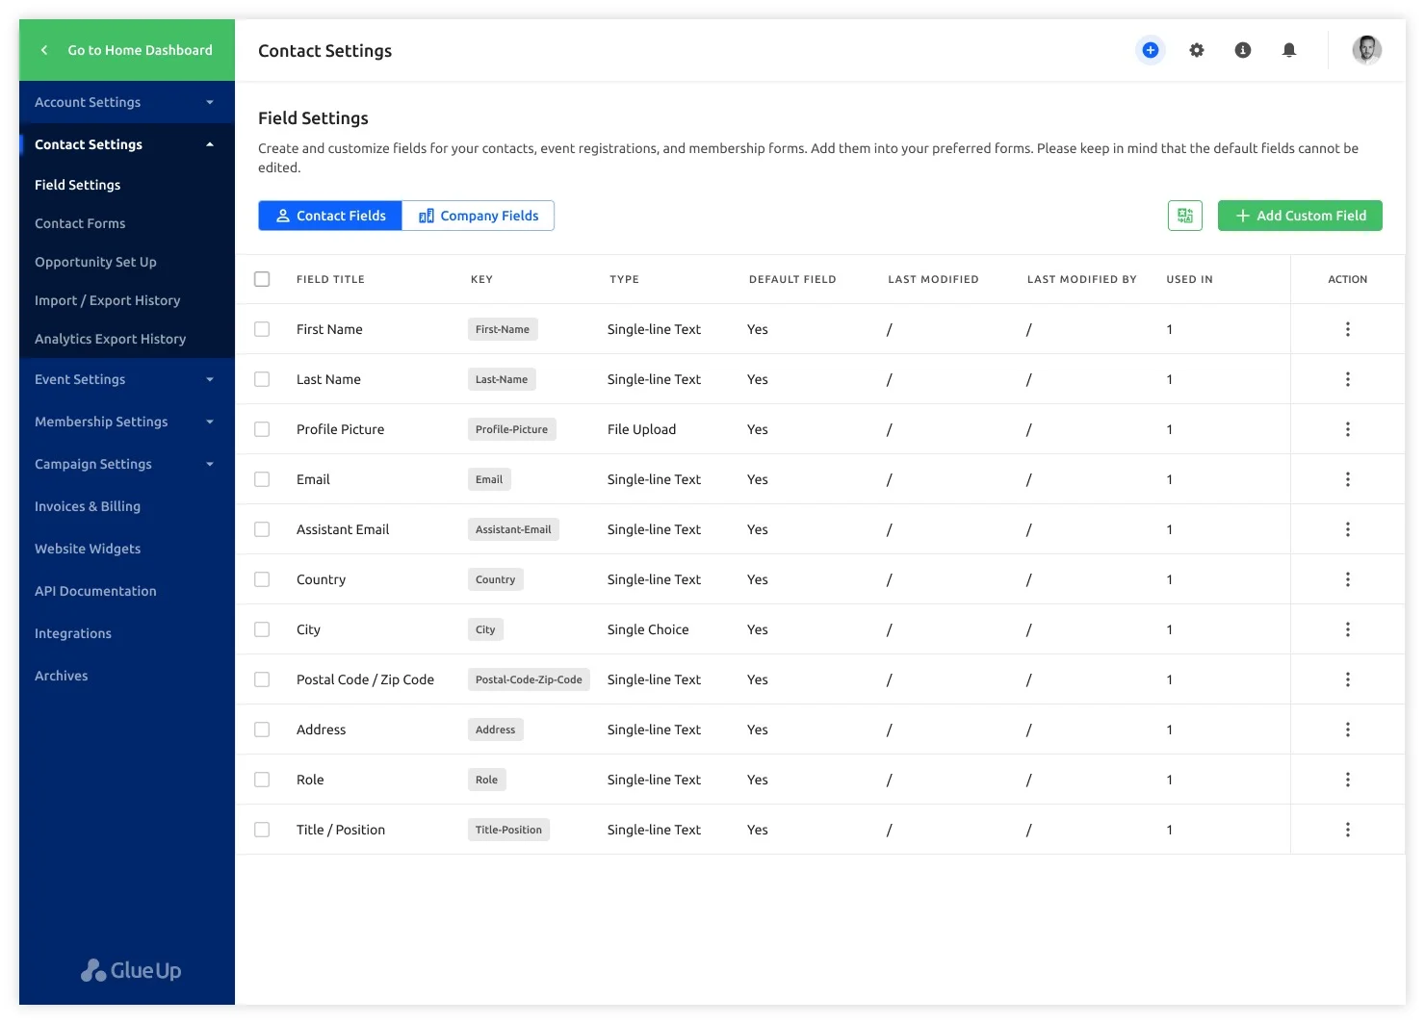Open Archives in the sidebar

tap(62, 676)
